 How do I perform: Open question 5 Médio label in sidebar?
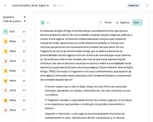[13, 71]
